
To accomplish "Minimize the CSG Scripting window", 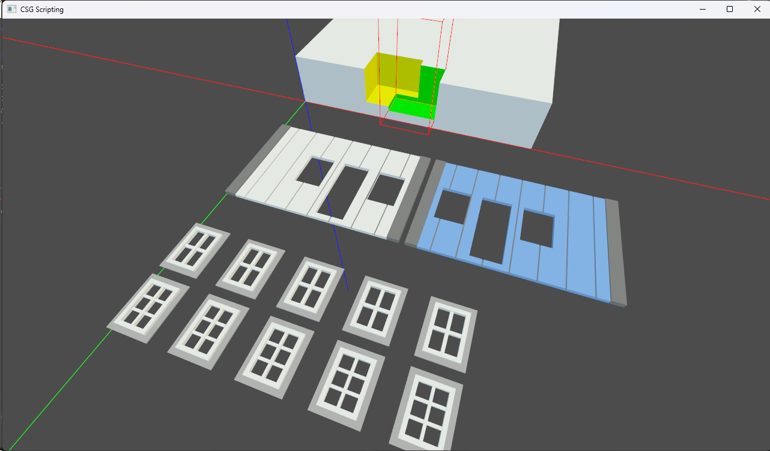I will pyautogui.click(x=702, y=9).
